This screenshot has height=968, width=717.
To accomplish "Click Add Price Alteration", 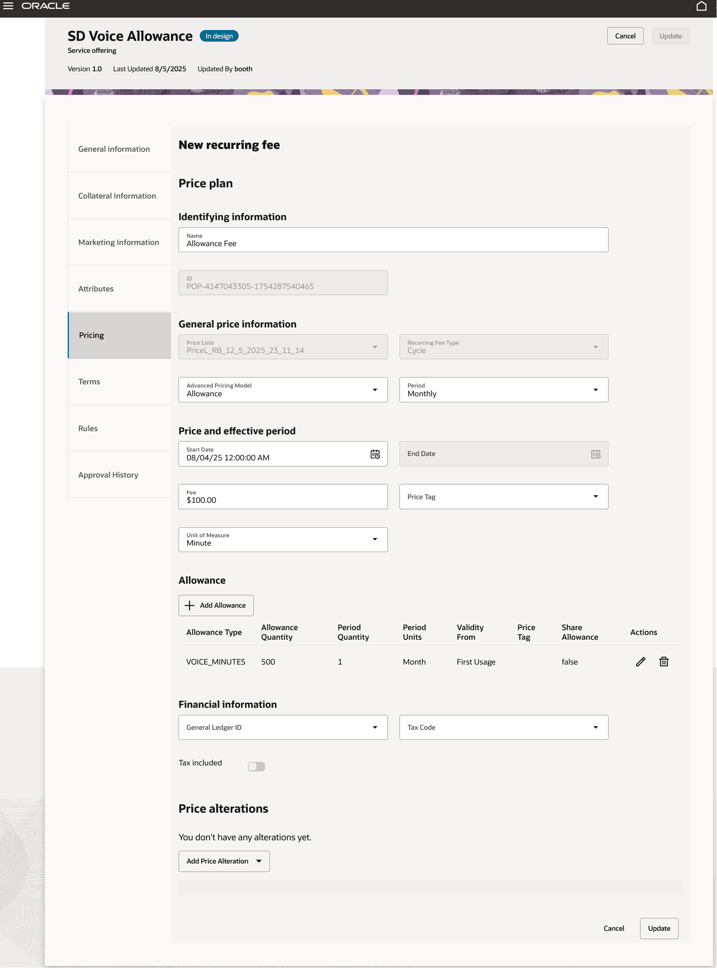I will pos(223,861).
